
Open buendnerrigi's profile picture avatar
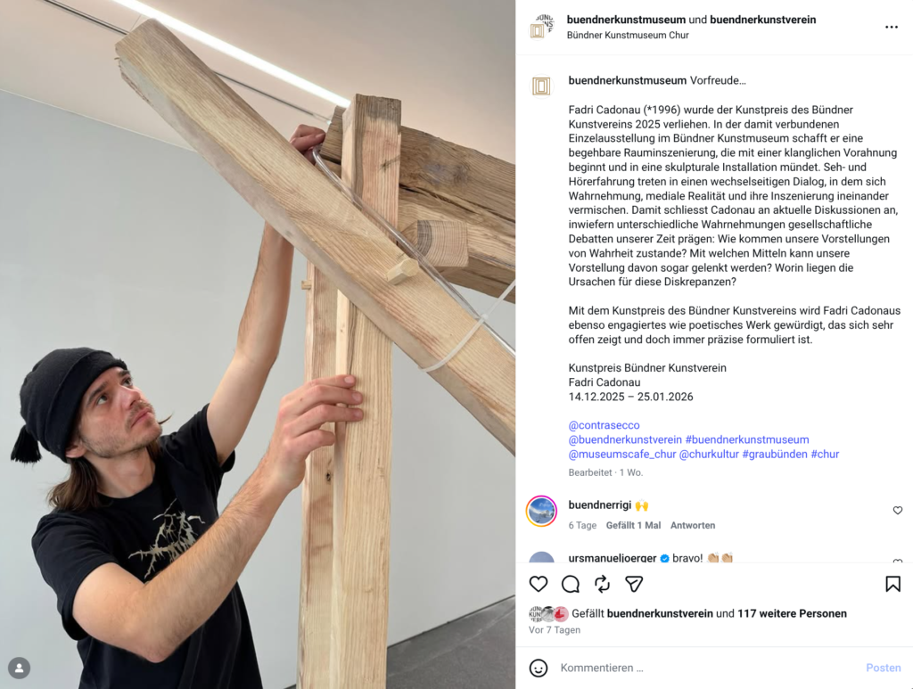coord(541,512)
